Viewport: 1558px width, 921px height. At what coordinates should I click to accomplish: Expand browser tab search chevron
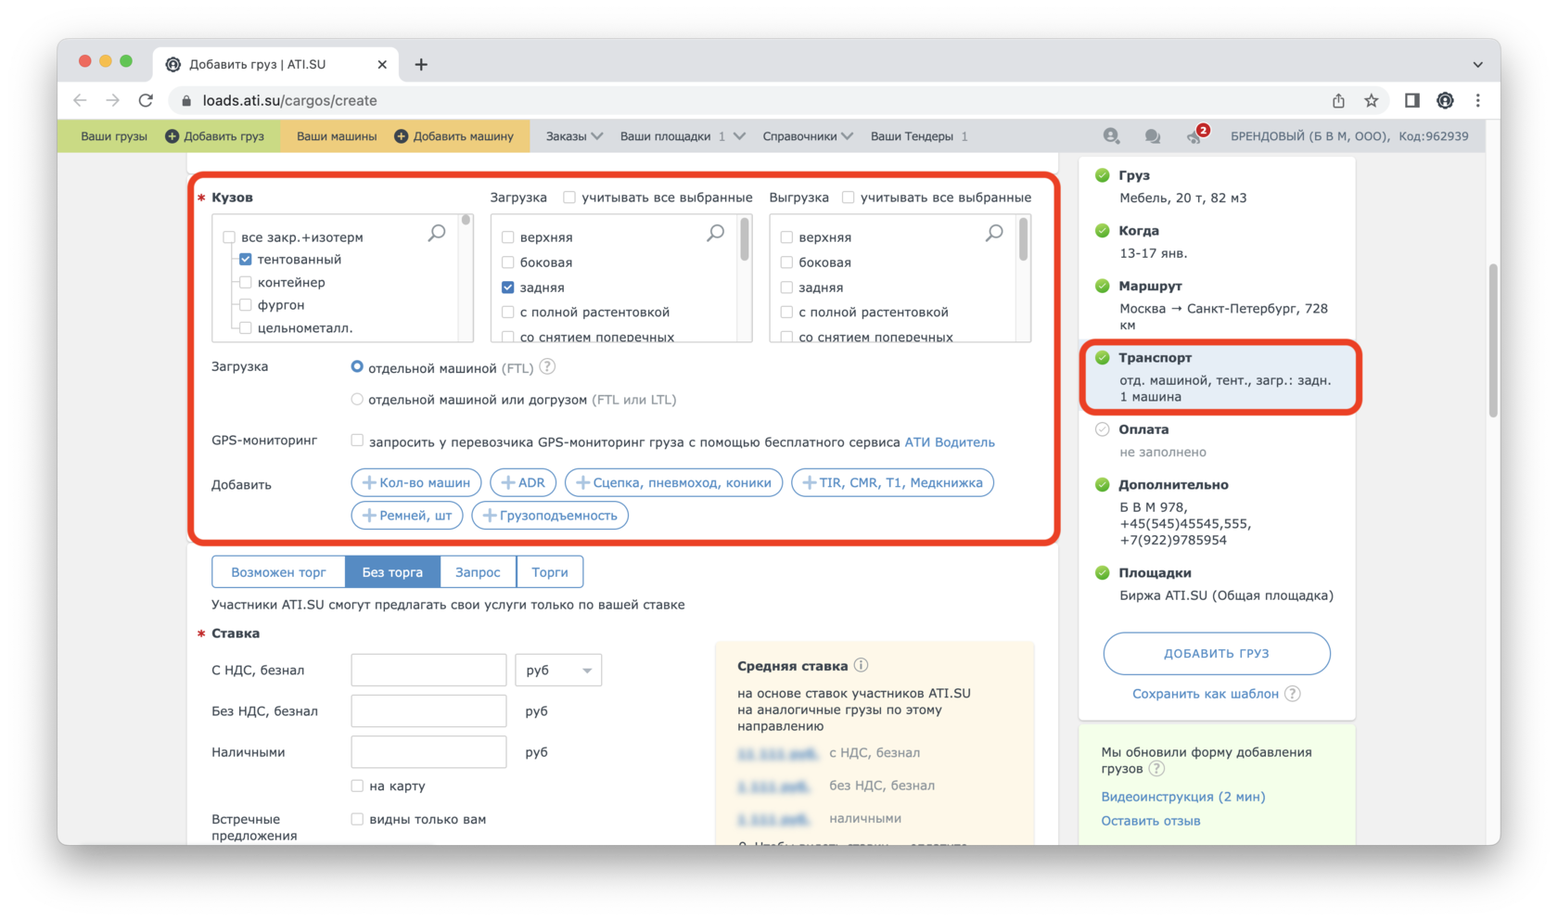(x=1478, y=64)
